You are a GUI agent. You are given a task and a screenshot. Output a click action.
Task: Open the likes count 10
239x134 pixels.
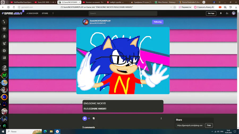(x=89, y=118)
